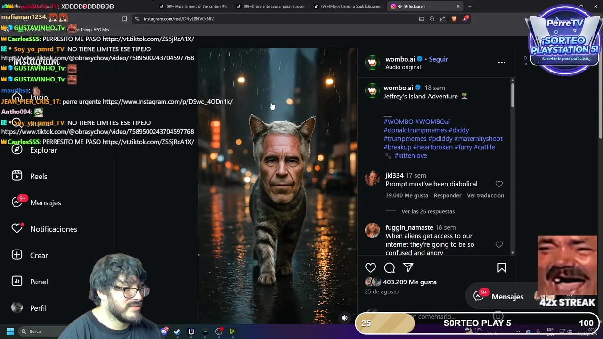Click the #pdiddy hashtag
Screen dimensions: 603x339
tap(440, 138)
